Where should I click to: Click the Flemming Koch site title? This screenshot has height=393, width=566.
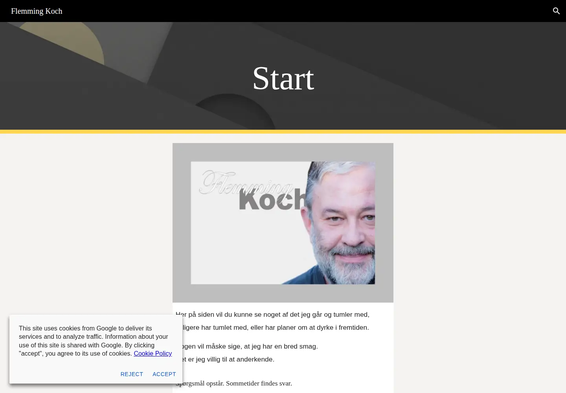(37, 11)
